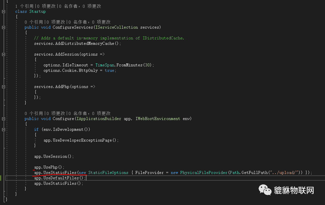Viewport: 325px width, 205px height.
Task: Click the 'true' keyword value
Action: tap(110, 70)
